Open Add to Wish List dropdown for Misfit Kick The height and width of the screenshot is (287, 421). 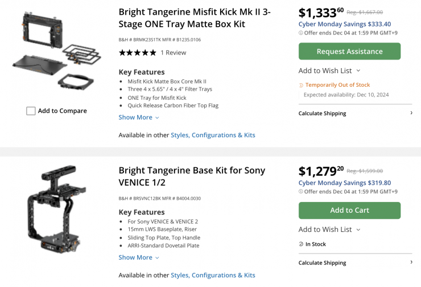pos(329,71)
